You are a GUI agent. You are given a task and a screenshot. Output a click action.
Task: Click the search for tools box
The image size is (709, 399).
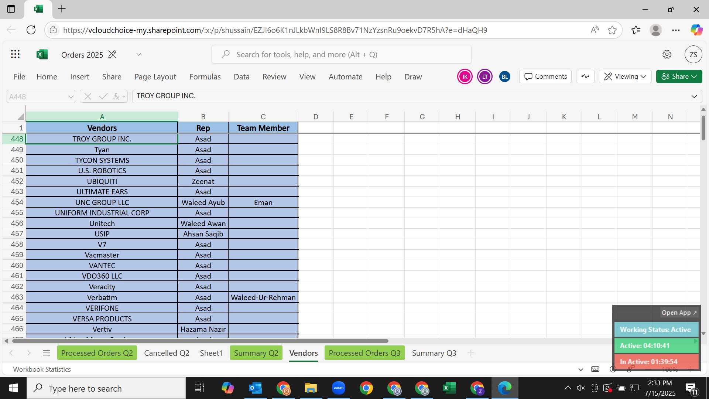[x=341, y=54]
